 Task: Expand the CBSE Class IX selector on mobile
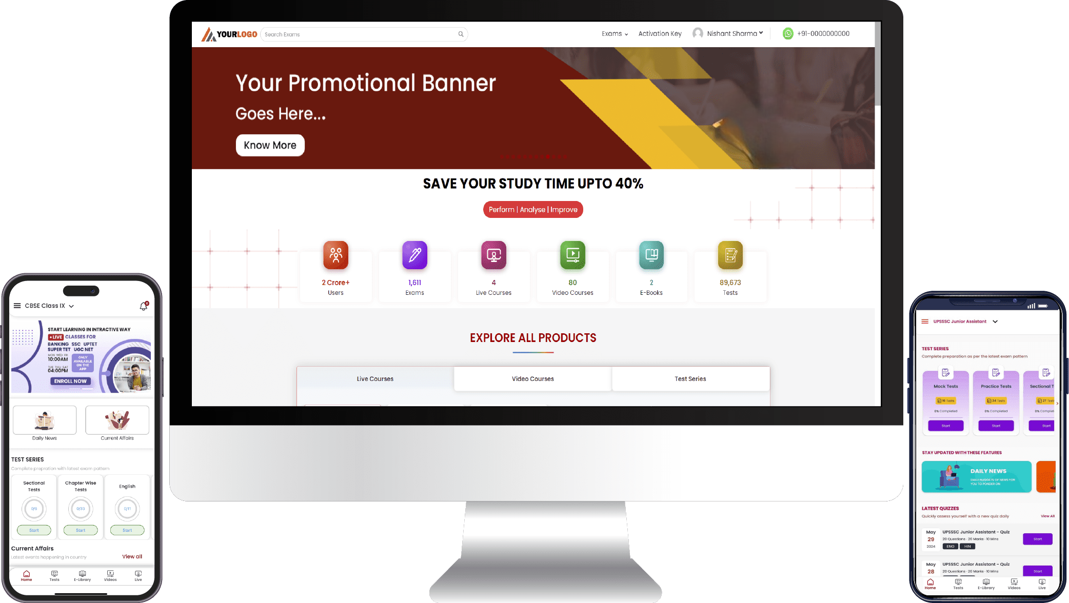71,305
